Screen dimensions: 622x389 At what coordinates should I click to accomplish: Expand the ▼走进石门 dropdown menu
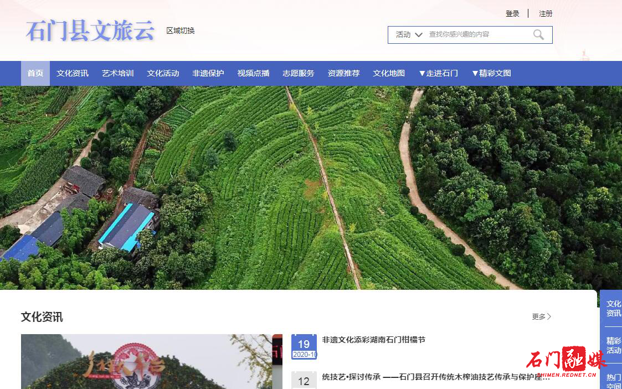pos(438,74)
